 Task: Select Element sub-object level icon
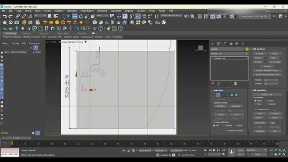[236, 95]
